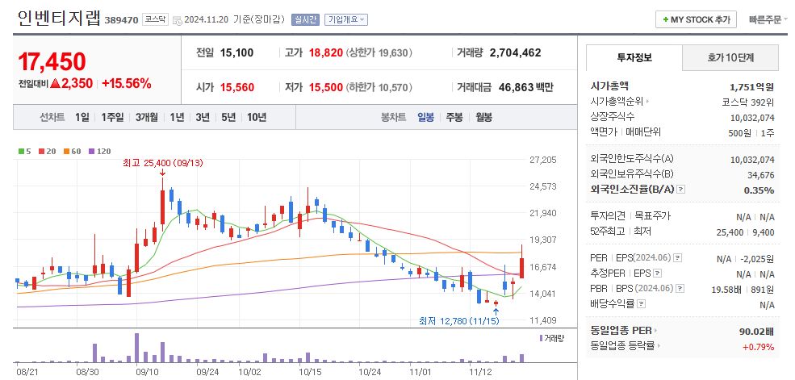Click the 시가총액 value 1,751억원

tap(752, 86)
